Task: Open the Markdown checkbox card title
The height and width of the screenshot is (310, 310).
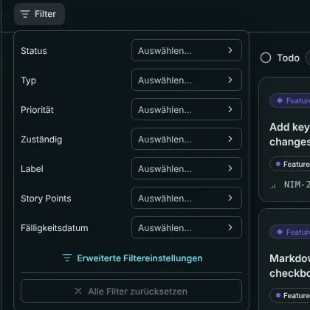Action: click(289, 266)
